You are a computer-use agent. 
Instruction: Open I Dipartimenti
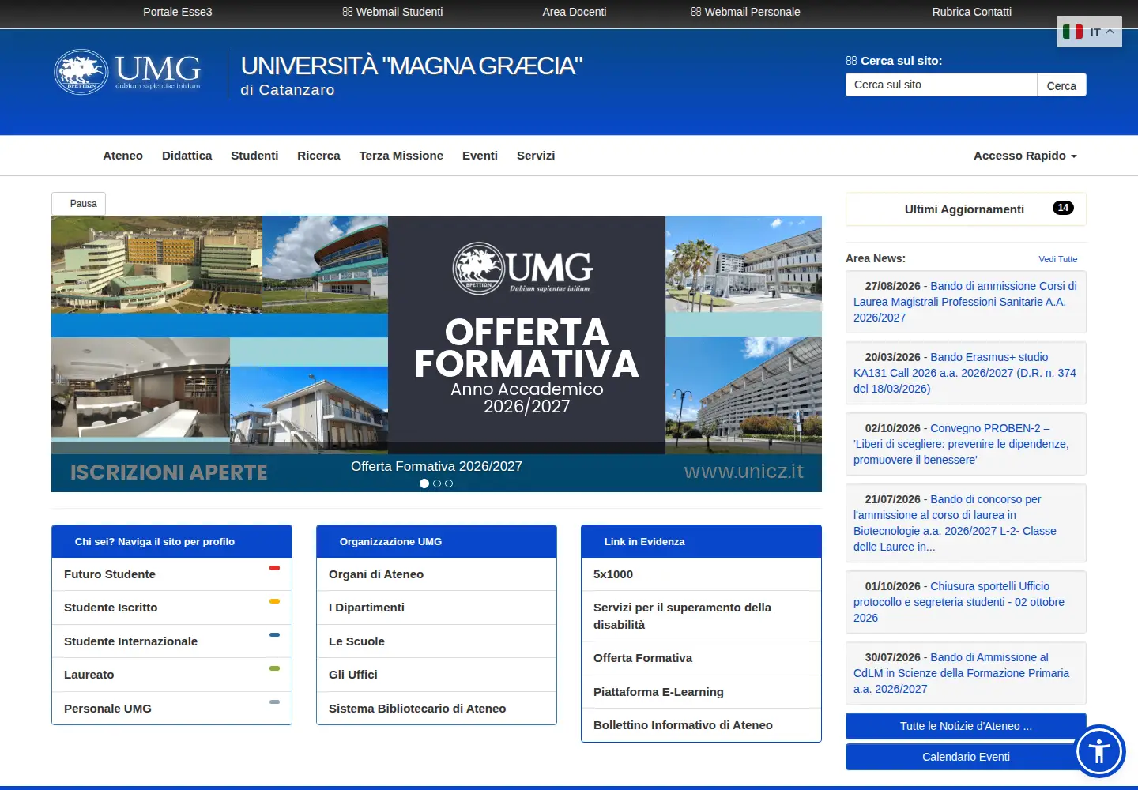coord(436,608)
